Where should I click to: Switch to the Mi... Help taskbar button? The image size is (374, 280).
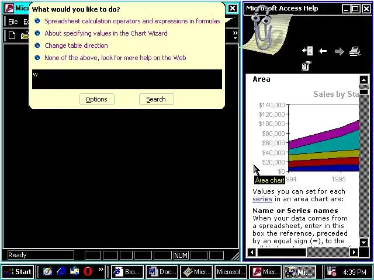300,272
